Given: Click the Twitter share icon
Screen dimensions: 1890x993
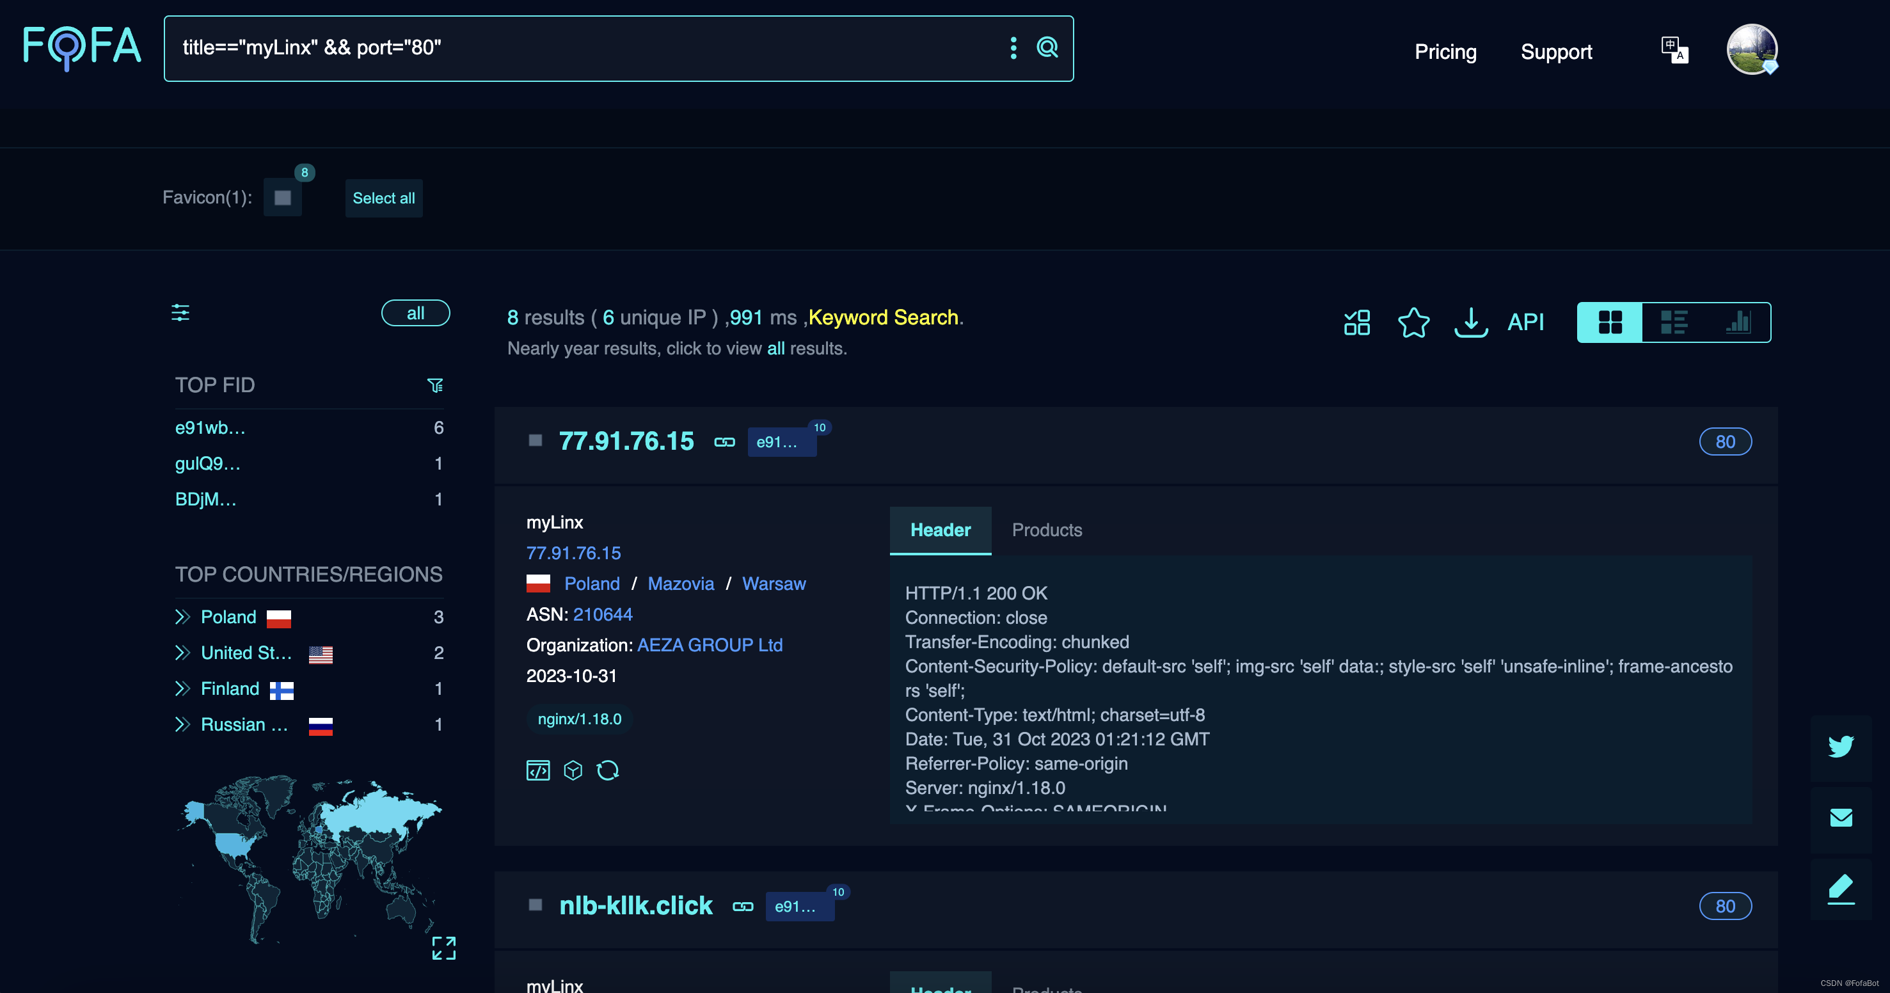Looking at the screenshot, I should click(1840, 747).
